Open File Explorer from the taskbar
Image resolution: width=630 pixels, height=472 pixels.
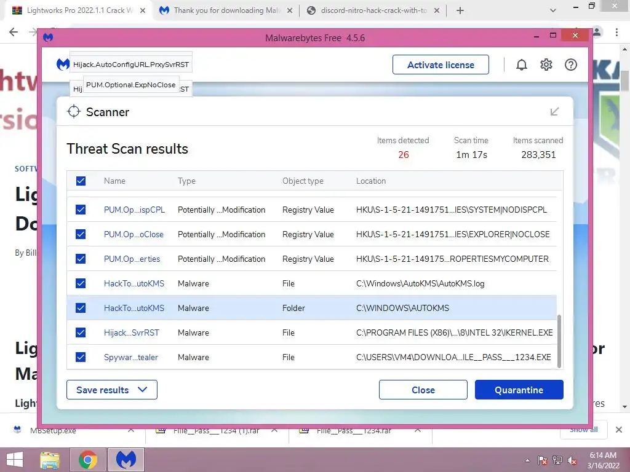click(50, 460)
